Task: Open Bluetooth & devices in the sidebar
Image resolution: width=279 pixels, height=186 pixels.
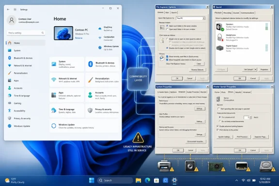Action: click(x=26, y=58)
